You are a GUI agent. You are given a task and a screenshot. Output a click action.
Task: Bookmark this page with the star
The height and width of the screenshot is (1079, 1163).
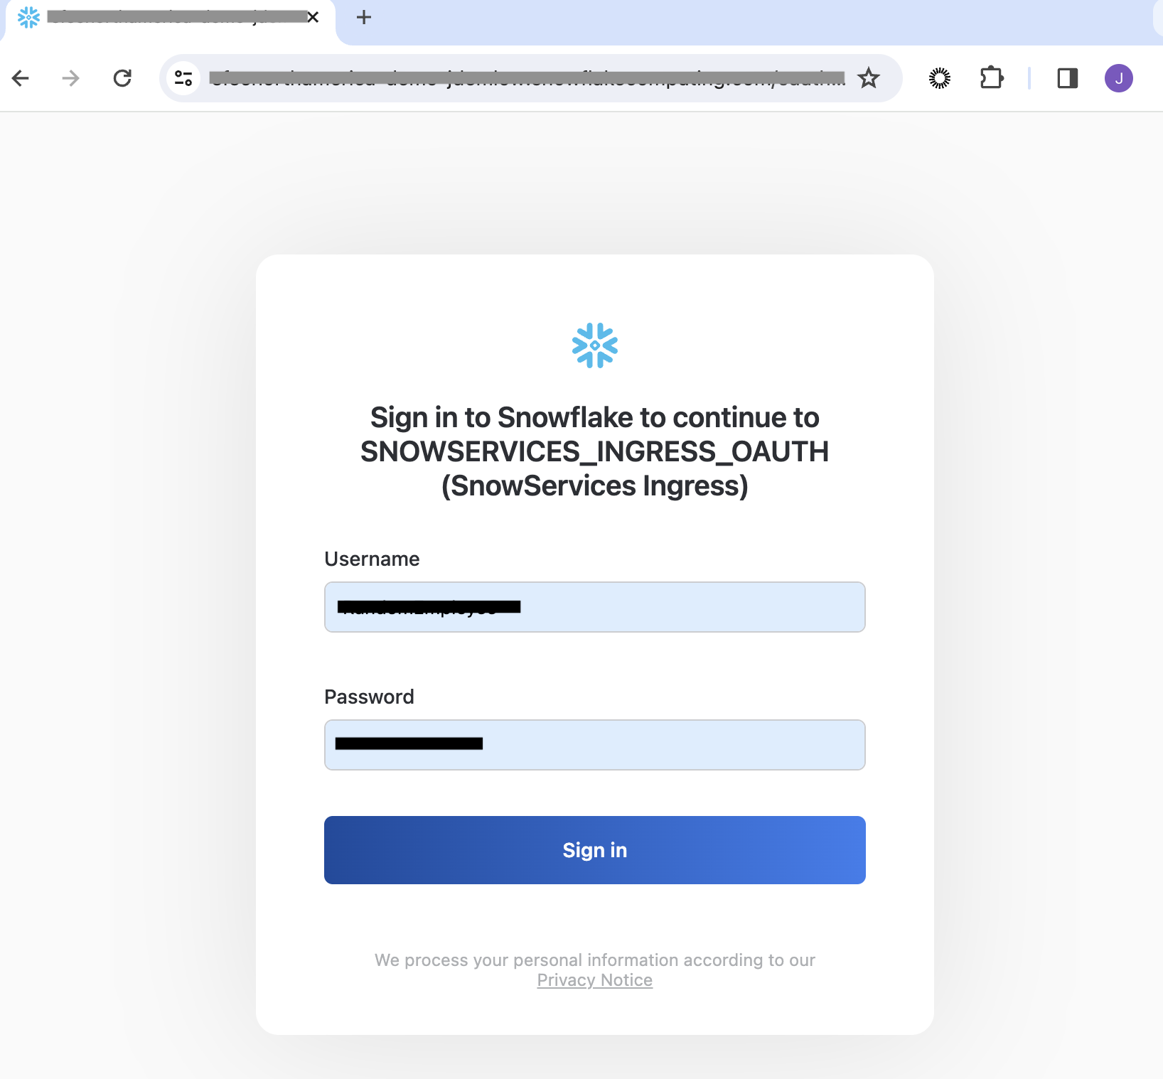869,78
